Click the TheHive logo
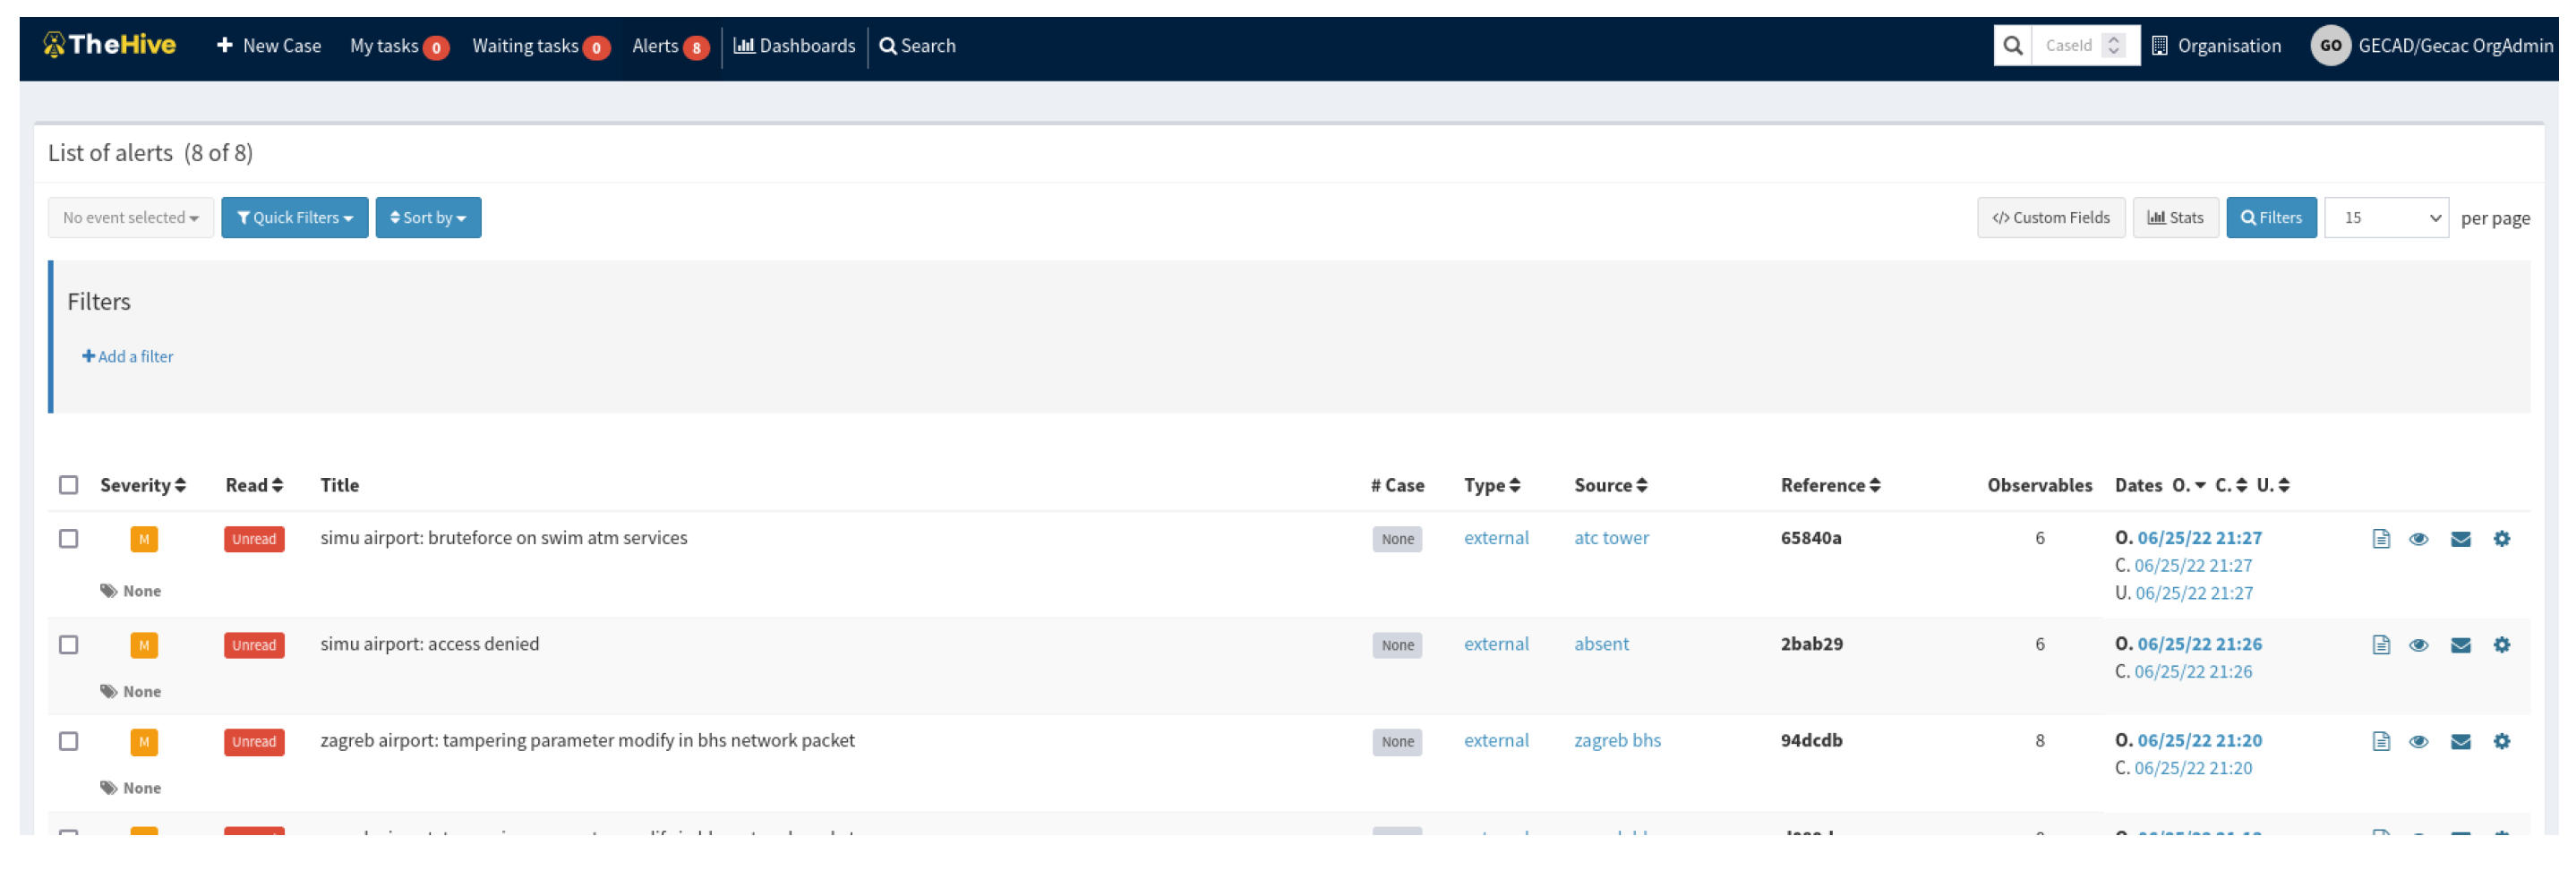The image size is (2576, 870). coord(110,45)
